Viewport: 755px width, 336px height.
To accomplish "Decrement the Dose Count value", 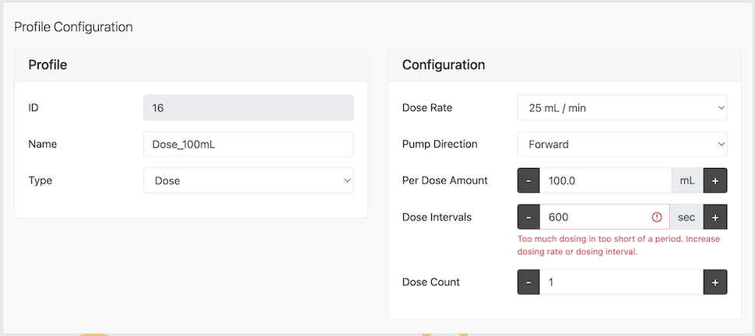I will coord(528,282).
